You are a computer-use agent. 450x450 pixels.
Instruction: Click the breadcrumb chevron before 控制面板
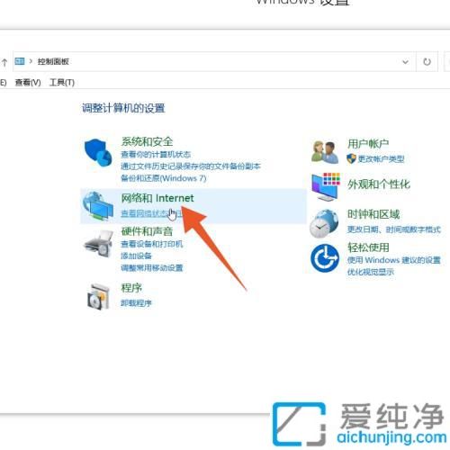pos(31,61)
